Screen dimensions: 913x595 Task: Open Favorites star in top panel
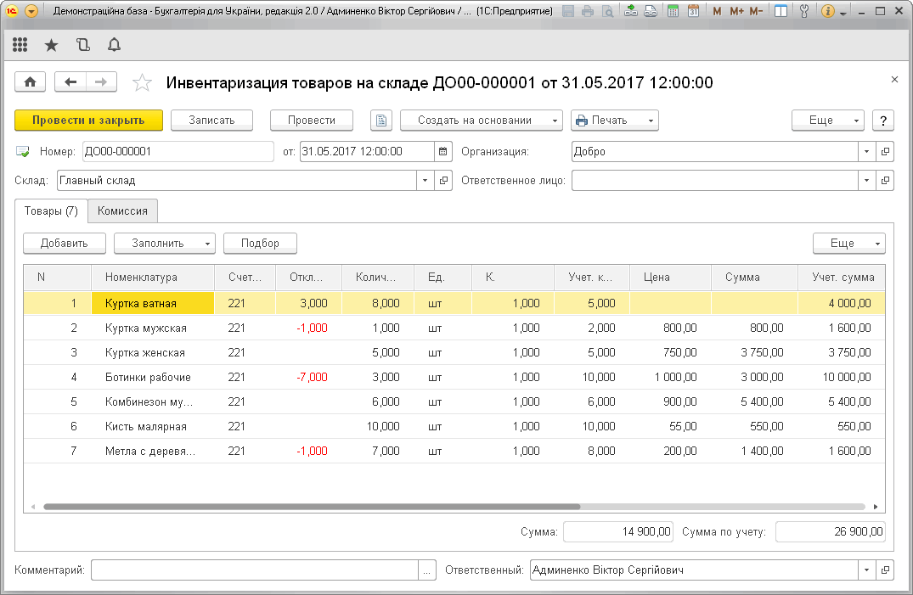[x=52, y=45]
